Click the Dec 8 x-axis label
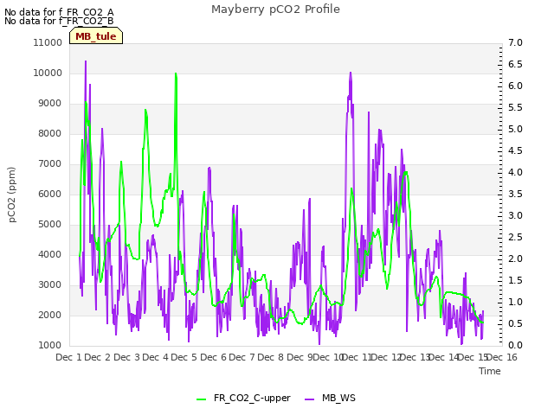The width and height of the screenshot is (554, 415). (x=270, y=357)
